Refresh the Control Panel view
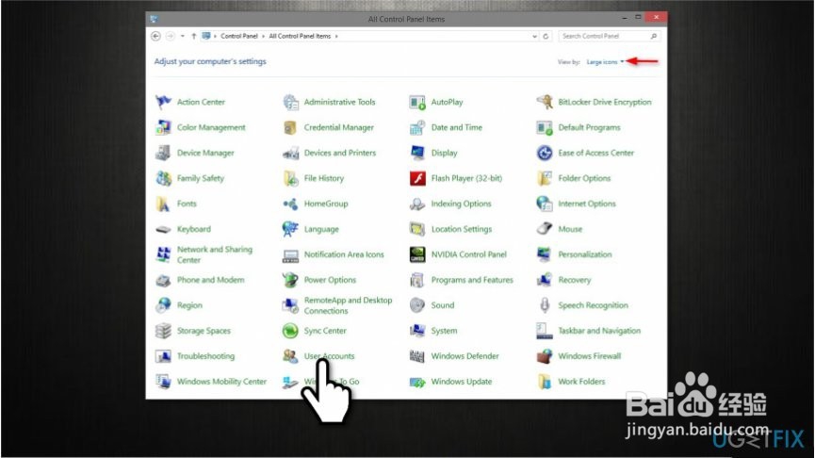Image resolution: width=815 pixels, height=458 pixels. (x=546, y=37)
